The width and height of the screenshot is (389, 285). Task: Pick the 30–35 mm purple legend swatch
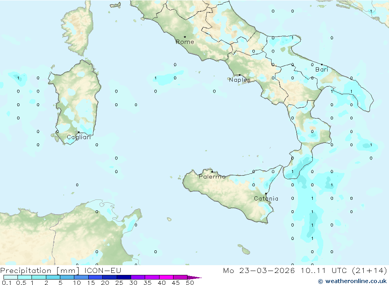point(138,277)
